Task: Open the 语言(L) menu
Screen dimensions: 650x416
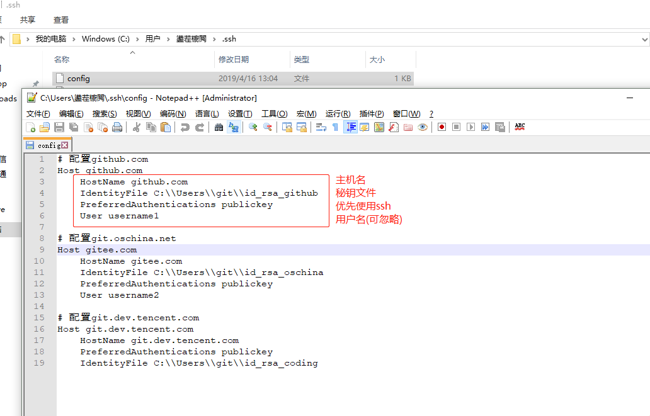Action: (x=207, y=114)
